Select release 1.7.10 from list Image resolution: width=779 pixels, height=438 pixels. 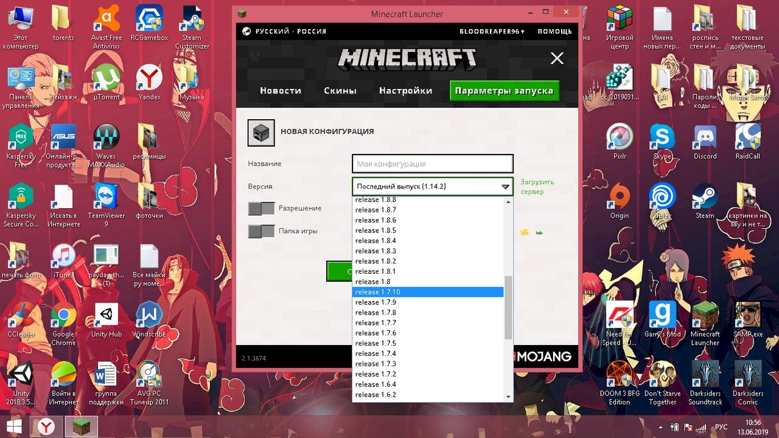[x=428, y=292]
